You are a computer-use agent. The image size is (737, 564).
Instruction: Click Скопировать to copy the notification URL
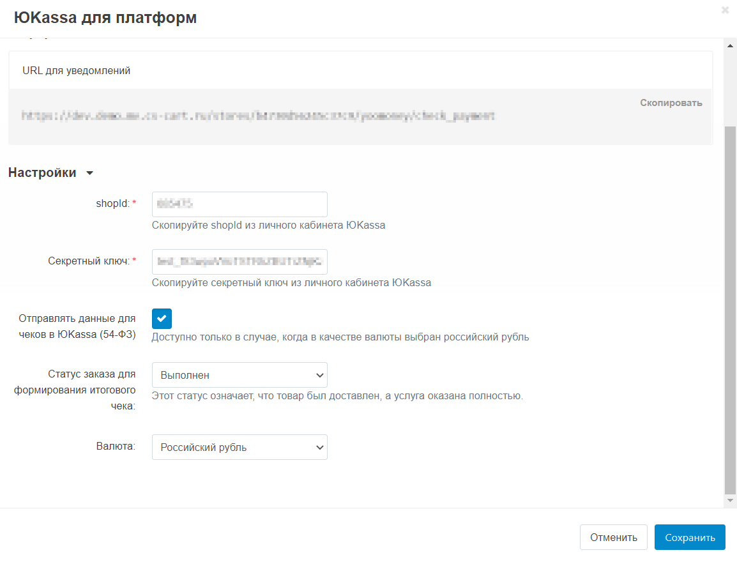coord(671,103)
